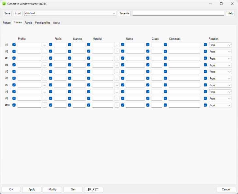The image size is (238, 194).
Task: Open material browse button for row #5
Action: 117,72
